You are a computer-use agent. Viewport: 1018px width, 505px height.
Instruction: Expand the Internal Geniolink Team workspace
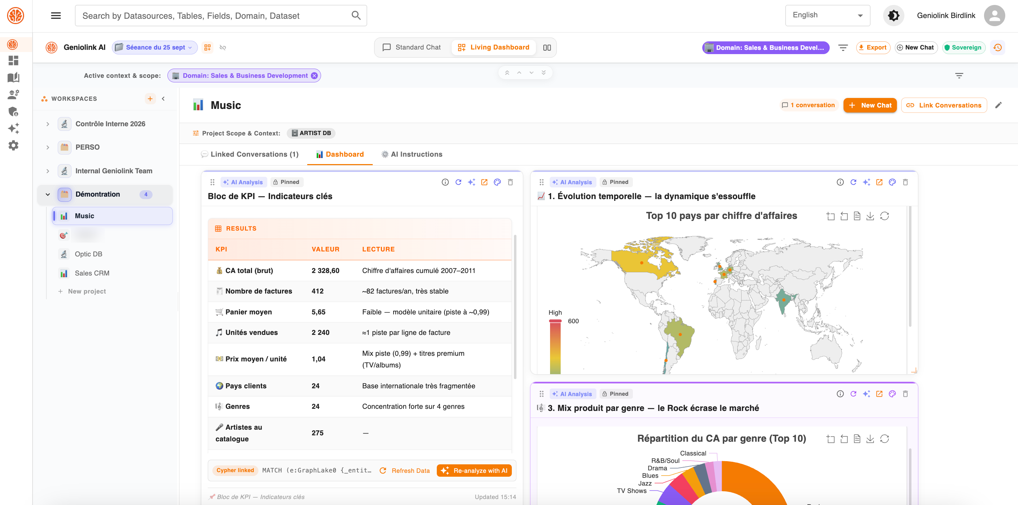(48, 171)
